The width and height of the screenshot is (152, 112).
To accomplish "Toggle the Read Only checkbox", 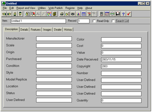I will tap(94, 21).
